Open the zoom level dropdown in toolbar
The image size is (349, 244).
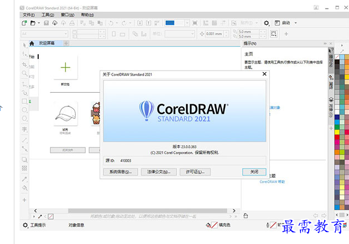[x=187, y=23]
